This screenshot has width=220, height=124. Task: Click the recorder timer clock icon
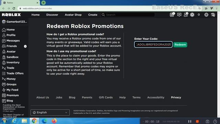[x=215, y=121]
